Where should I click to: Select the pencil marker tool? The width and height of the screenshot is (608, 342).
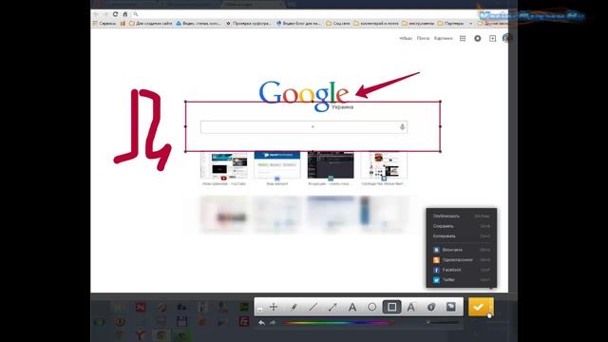[294, 307]
